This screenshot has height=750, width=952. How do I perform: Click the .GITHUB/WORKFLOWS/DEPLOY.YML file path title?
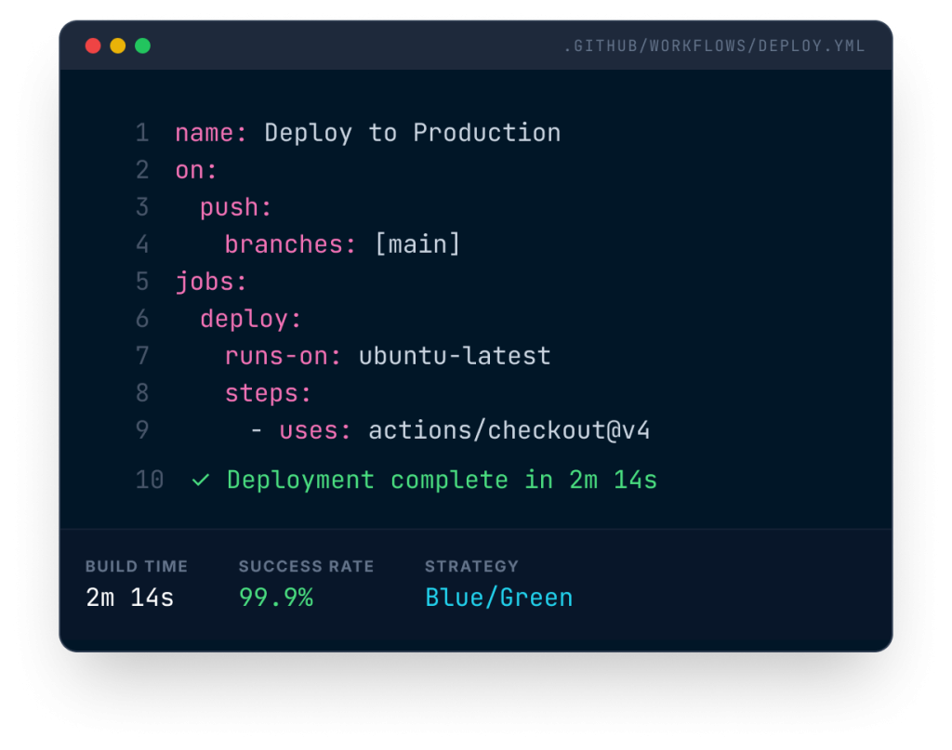point(714,46)
